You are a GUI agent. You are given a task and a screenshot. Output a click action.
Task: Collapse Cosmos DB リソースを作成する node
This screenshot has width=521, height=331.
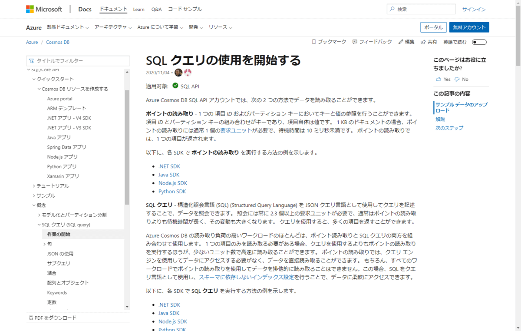(39, 89)
